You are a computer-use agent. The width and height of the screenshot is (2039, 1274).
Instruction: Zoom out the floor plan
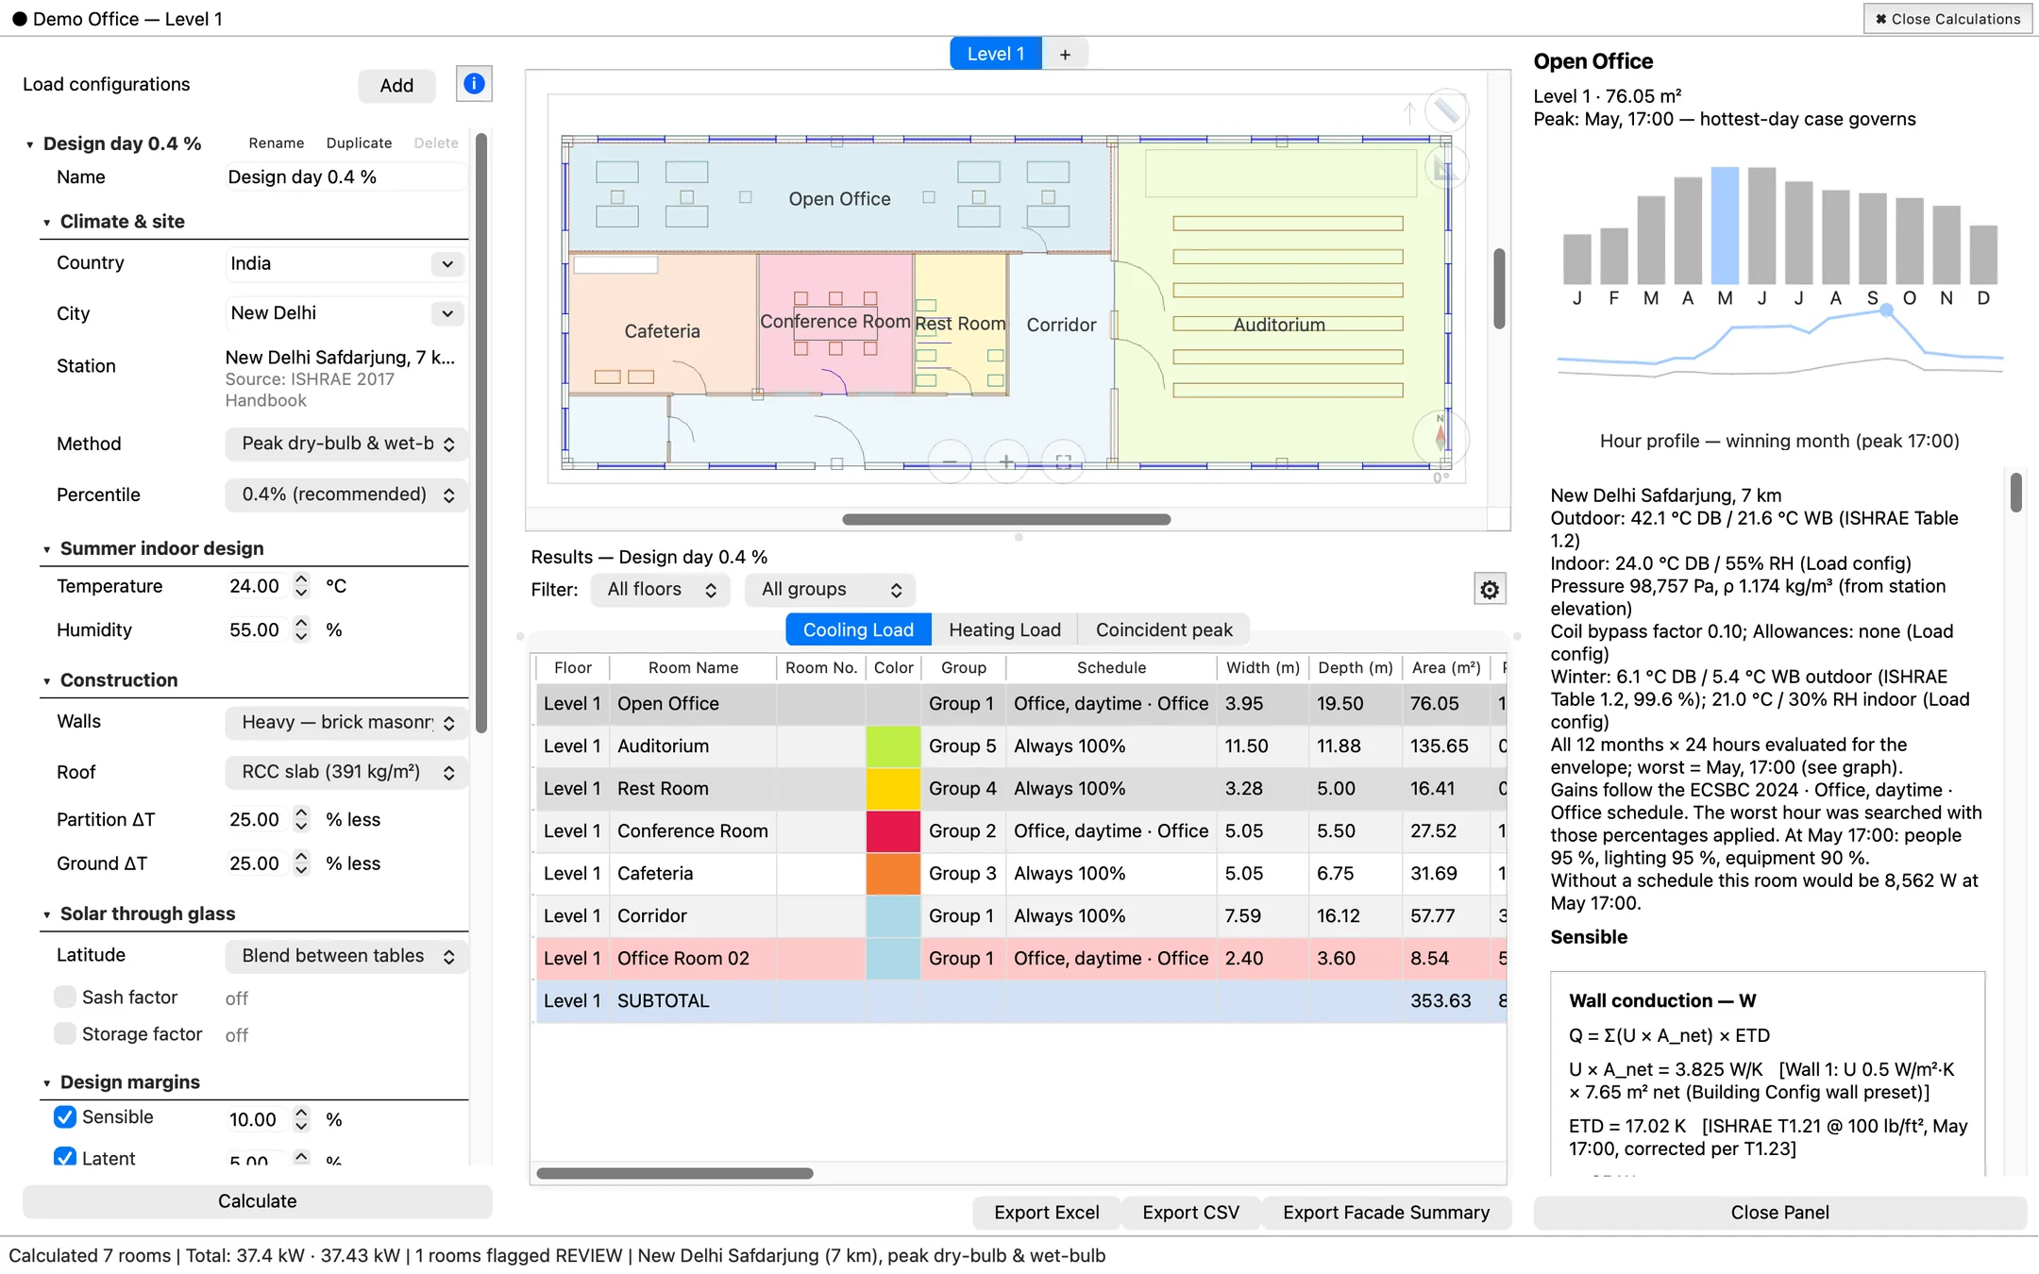coord(950,461)
